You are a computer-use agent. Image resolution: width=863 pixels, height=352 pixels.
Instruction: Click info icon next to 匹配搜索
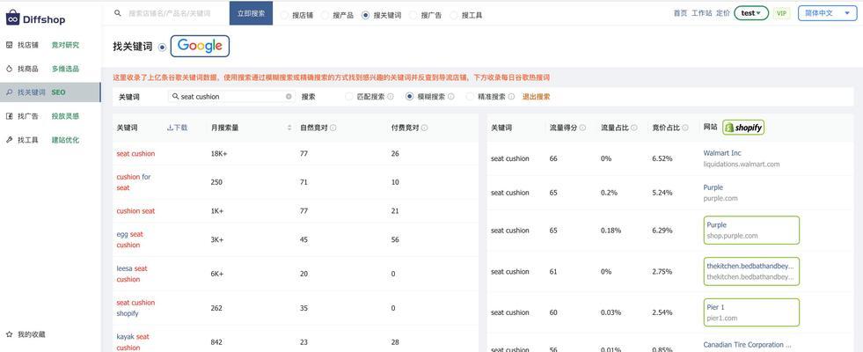coord(391,97)
